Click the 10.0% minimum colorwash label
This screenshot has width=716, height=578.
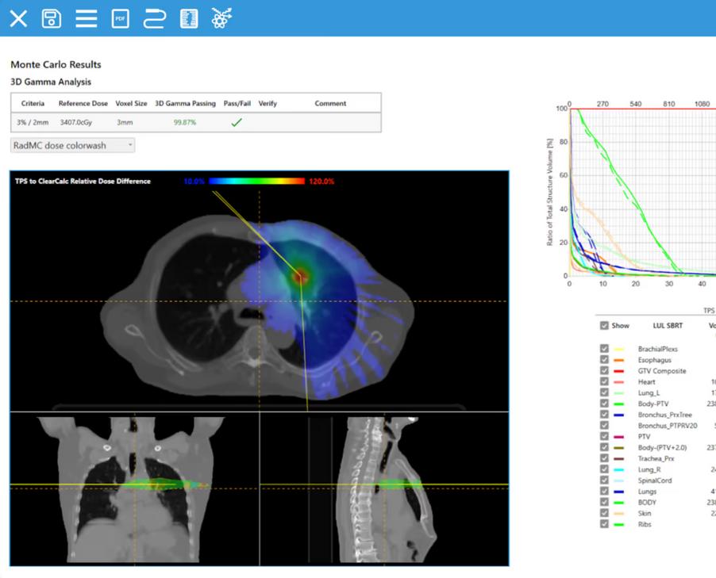point(194,181)
